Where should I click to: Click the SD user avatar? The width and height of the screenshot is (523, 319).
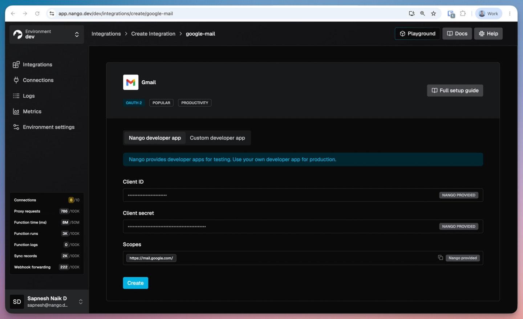17,302
